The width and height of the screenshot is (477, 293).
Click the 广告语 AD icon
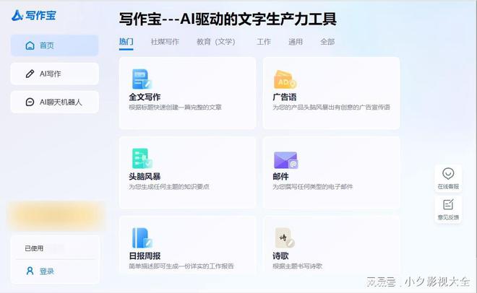point(285,79)
